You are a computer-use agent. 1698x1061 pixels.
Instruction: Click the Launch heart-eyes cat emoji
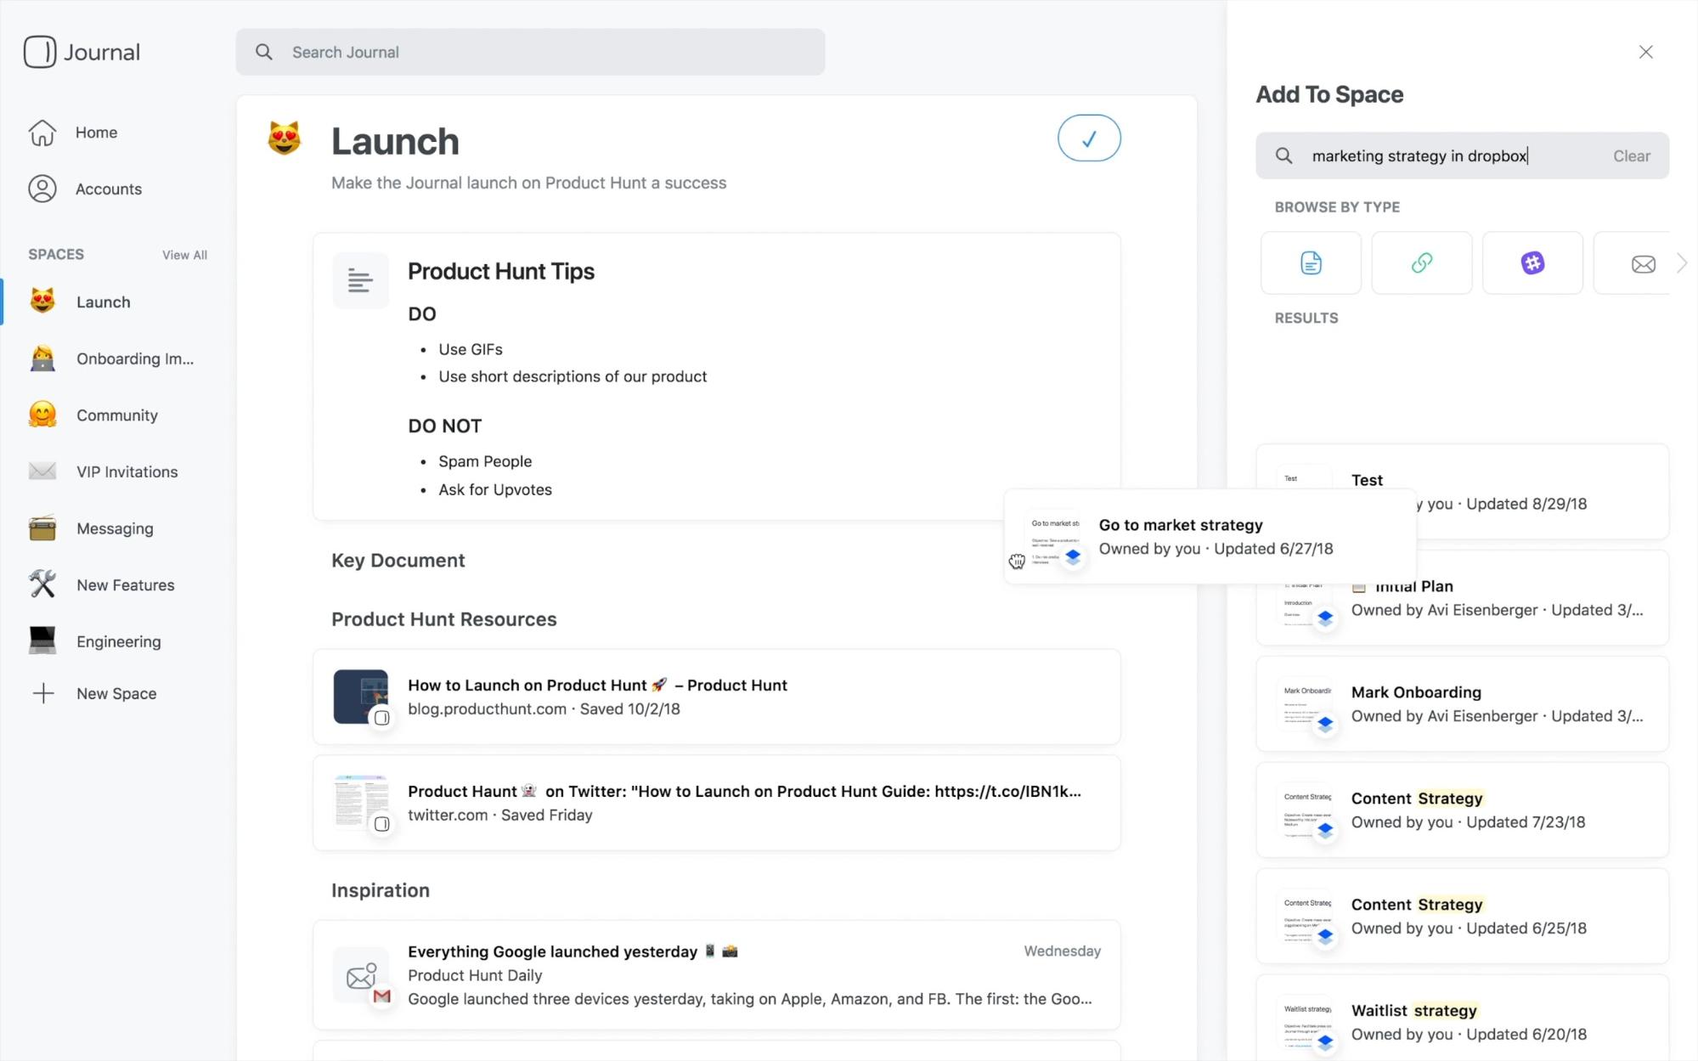(x=284, y=138)
